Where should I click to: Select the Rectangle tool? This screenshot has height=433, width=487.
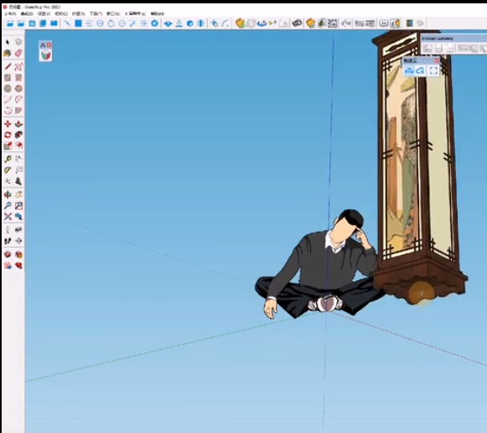8,77
